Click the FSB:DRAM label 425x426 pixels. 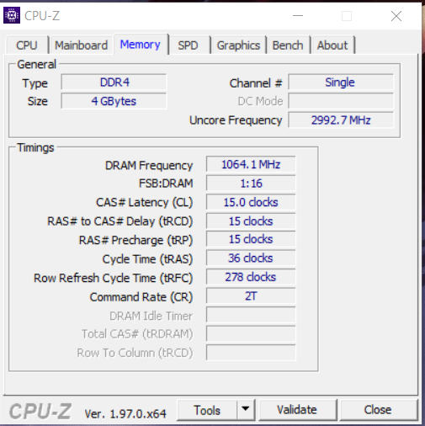pyautogui.click(x=166, y=184)
